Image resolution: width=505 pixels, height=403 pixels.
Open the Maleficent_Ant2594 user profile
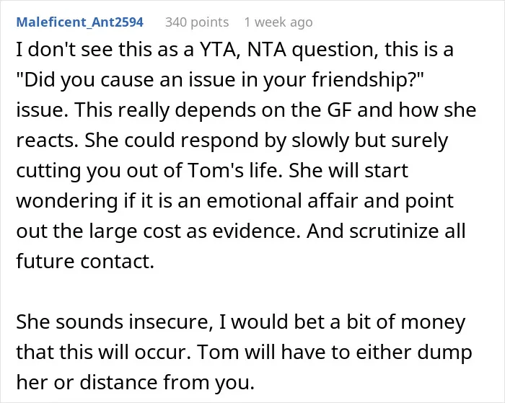pyautogui.click(x=80, y=22)
